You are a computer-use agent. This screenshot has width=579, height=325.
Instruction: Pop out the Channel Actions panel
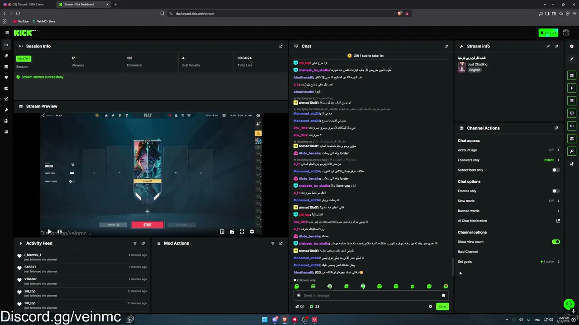pos(556,128)
